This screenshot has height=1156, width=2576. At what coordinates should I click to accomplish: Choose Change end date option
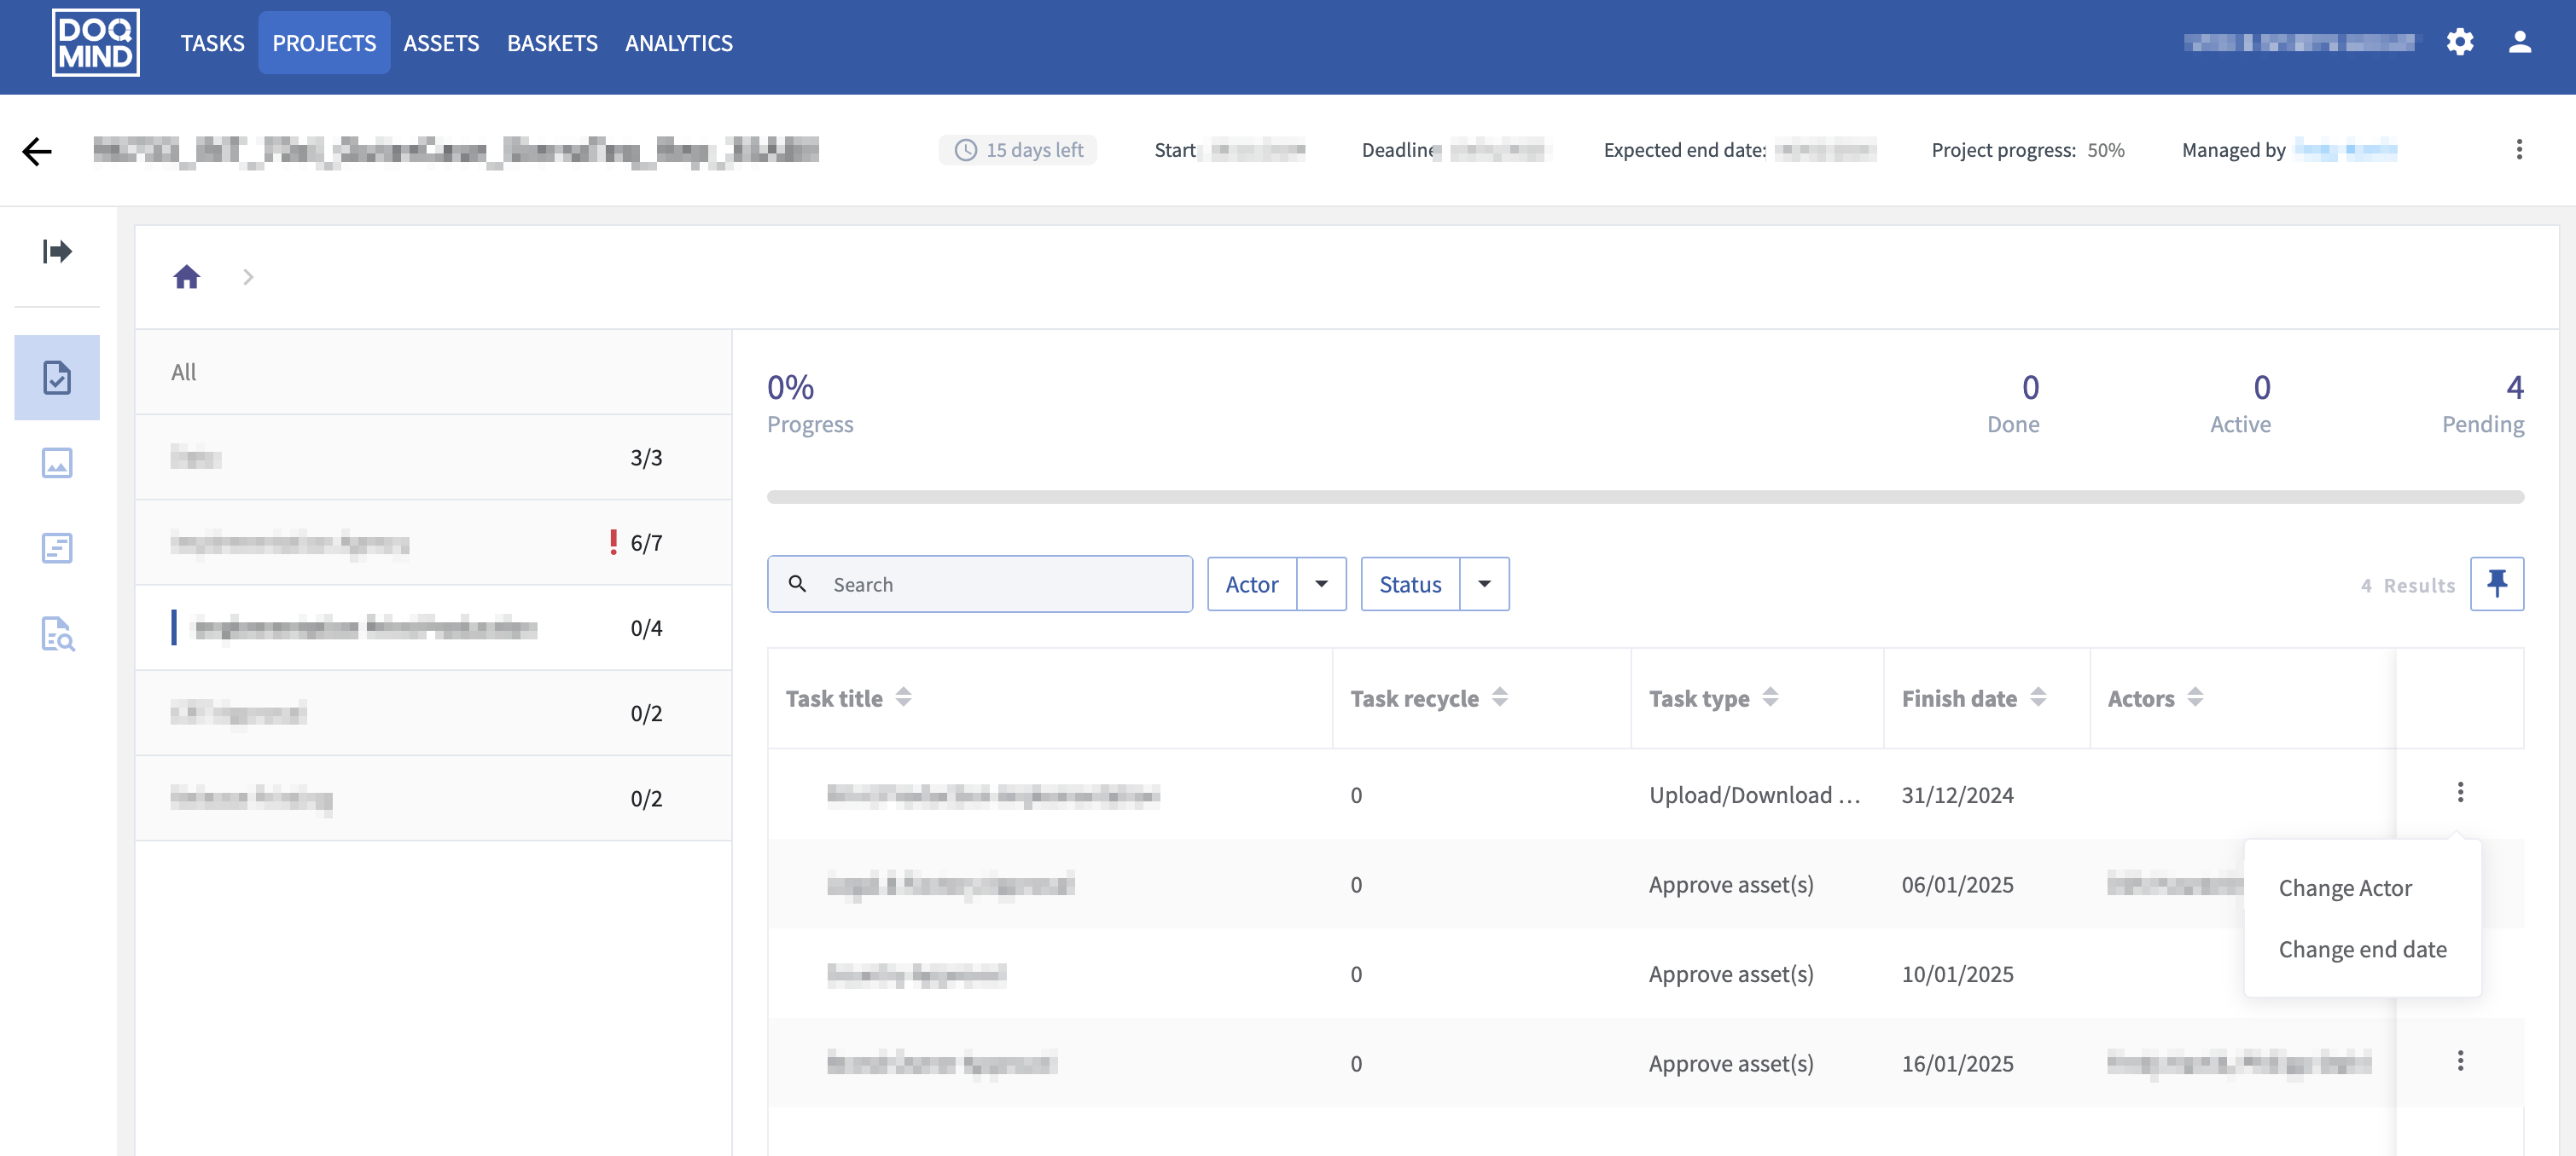pos(2362,948)
